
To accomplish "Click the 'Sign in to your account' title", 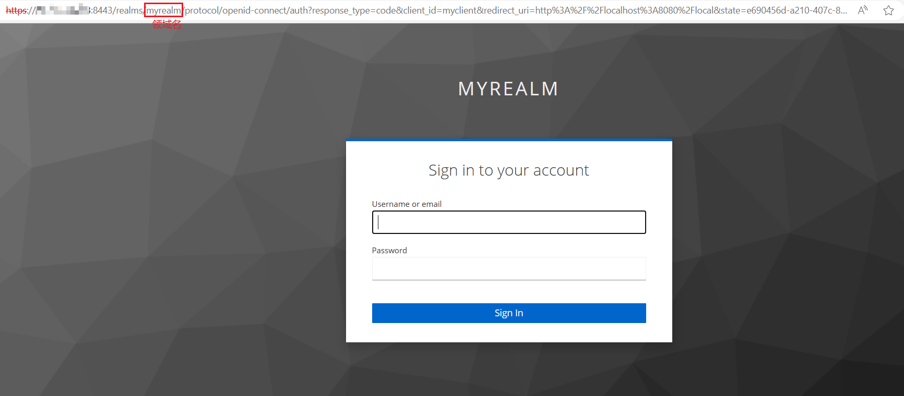I will [x=509, y=170].
